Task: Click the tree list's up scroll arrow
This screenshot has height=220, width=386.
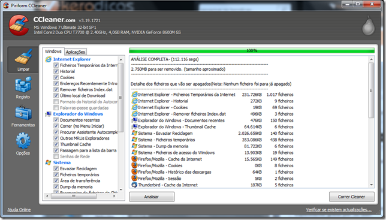Action: [x=121, y=59]
